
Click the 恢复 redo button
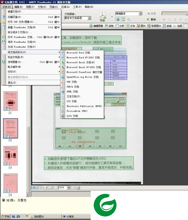[x=151, y=14]
